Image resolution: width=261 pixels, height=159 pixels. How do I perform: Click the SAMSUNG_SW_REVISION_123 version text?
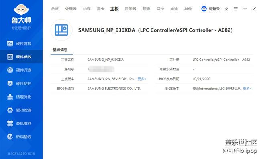tap(112, 79)
